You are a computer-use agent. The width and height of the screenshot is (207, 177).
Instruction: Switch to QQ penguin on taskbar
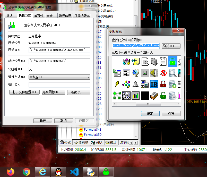tap(58, 172)
